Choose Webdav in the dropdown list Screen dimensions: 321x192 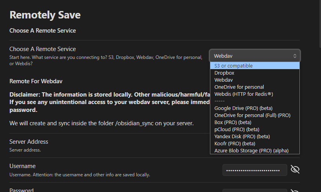point(255,80)
